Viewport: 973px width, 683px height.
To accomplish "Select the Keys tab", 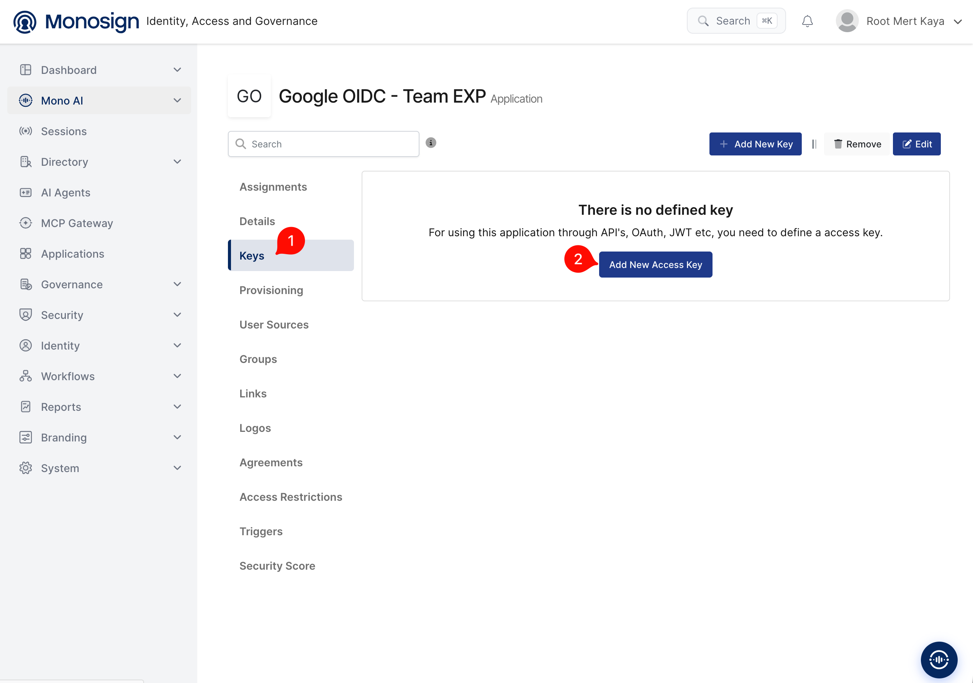I will (x=291, y=255).
